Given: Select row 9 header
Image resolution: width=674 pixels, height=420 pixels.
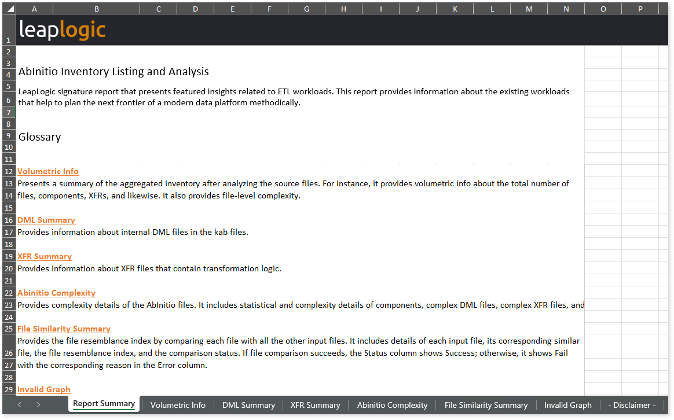Looking at the screenshot, I should (x=8, y=136).
